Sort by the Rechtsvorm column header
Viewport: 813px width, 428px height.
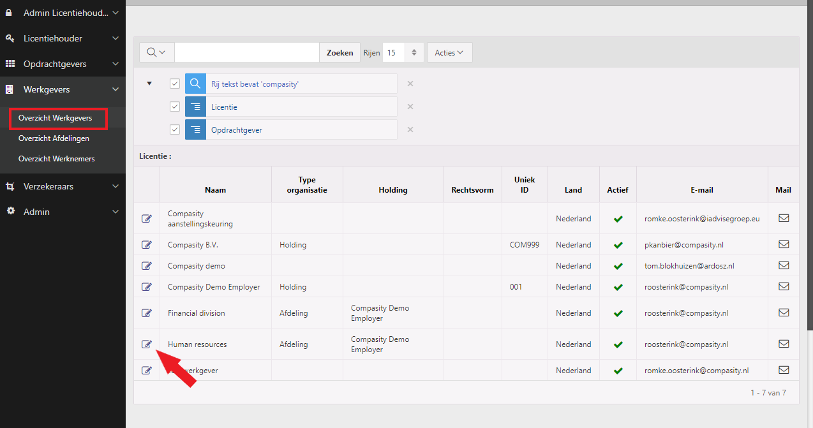(472, 189)
